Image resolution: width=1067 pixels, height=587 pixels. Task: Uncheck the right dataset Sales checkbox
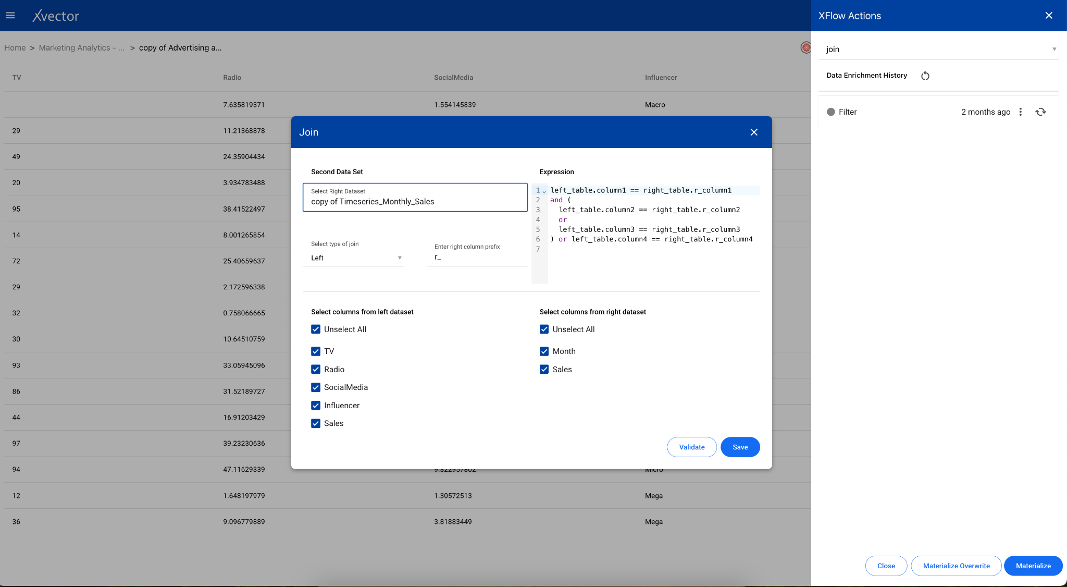pyautogui.click(x=544, y=370)
